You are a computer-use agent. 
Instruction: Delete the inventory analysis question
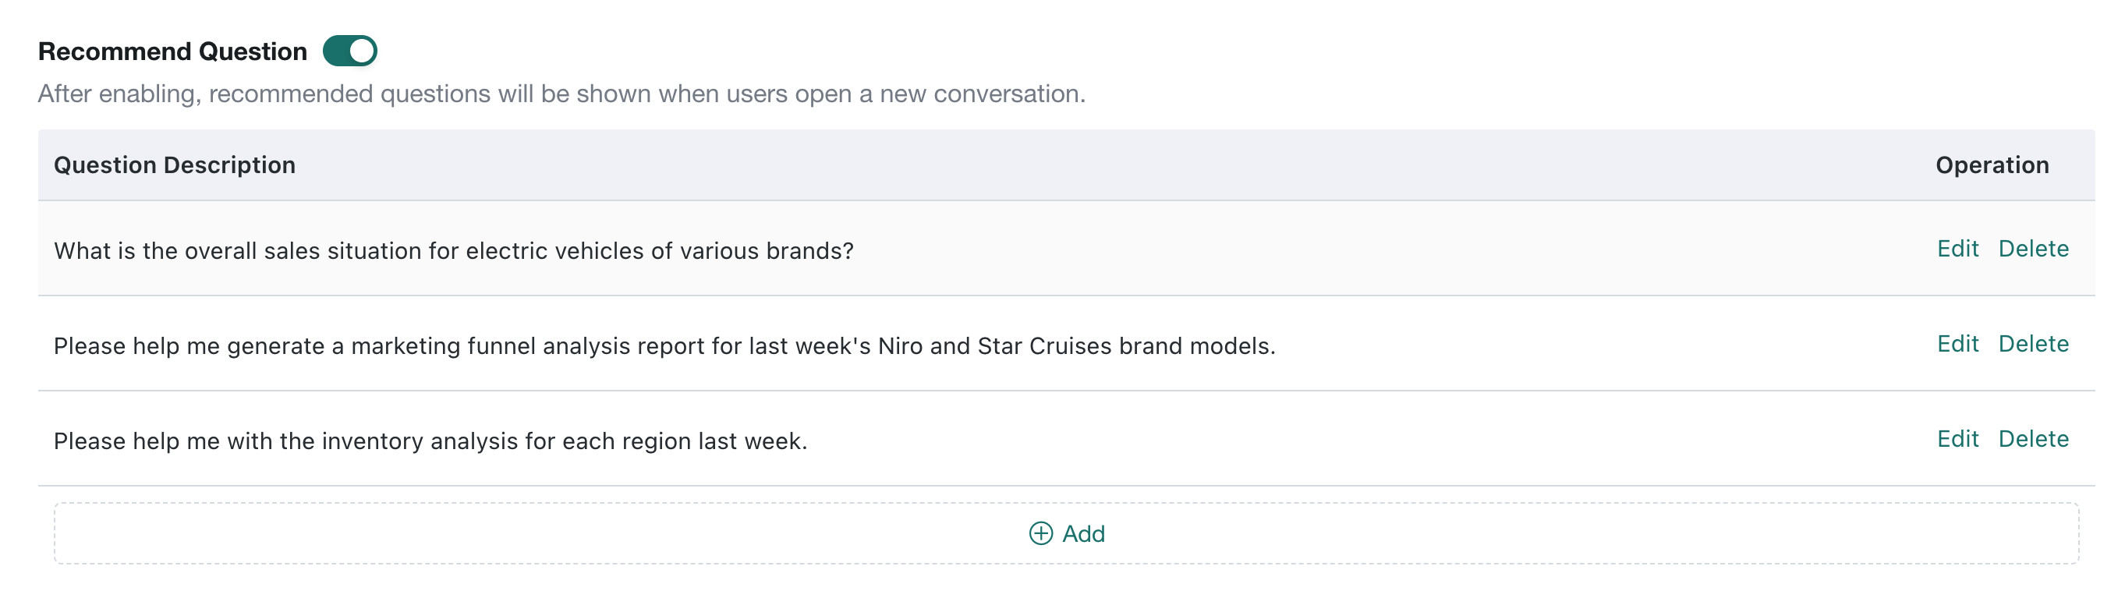(2033, 439)
